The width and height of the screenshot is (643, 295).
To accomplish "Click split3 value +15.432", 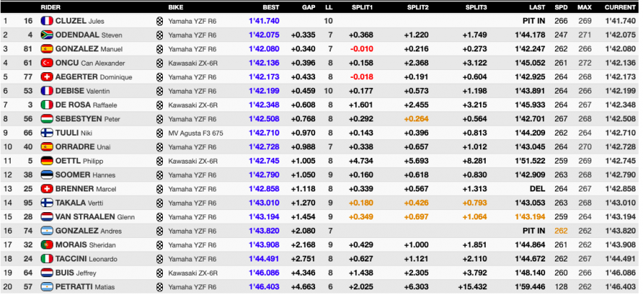I will click(473, 286).
